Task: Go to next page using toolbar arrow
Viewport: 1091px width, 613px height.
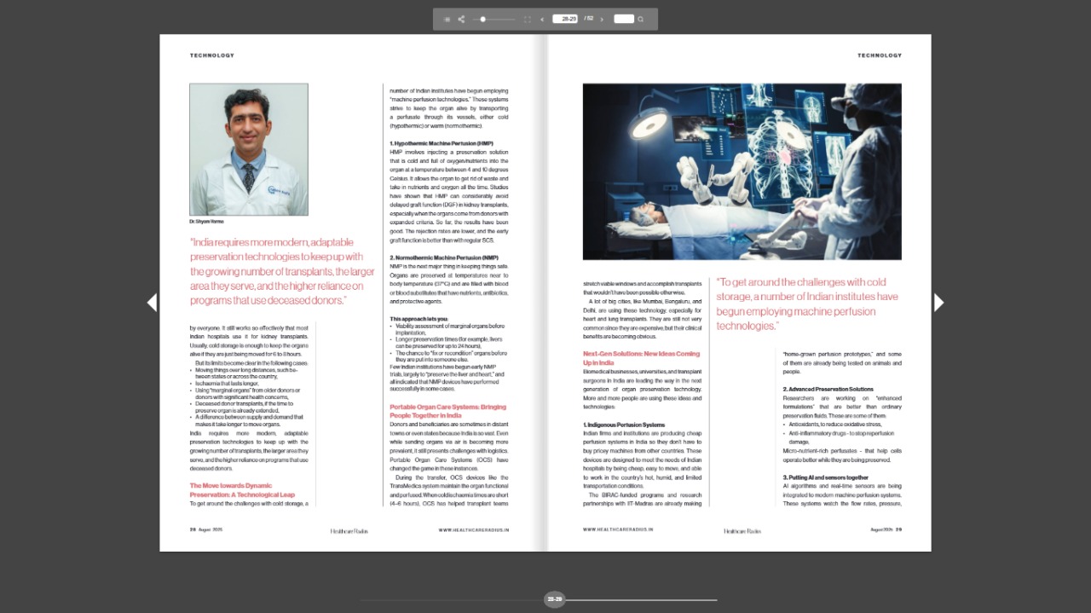Action: (602, 19)
